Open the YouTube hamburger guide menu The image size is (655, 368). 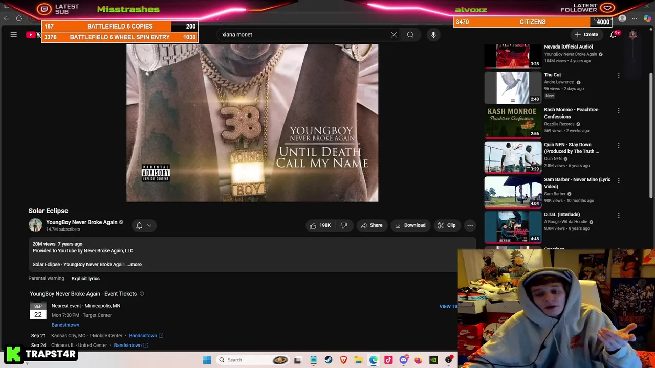[14, 35]
